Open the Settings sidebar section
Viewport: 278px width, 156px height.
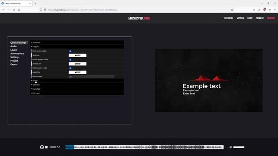click(15, 57)
